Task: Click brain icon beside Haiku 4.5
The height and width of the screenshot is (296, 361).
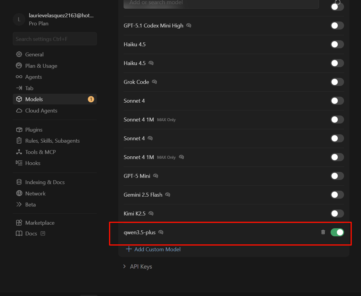Action: [x=151, y=63]
